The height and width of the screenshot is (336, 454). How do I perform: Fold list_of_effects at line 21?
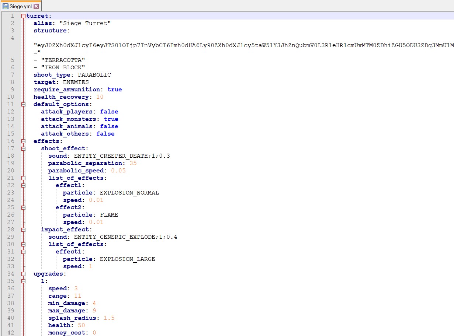coord(23,178)
